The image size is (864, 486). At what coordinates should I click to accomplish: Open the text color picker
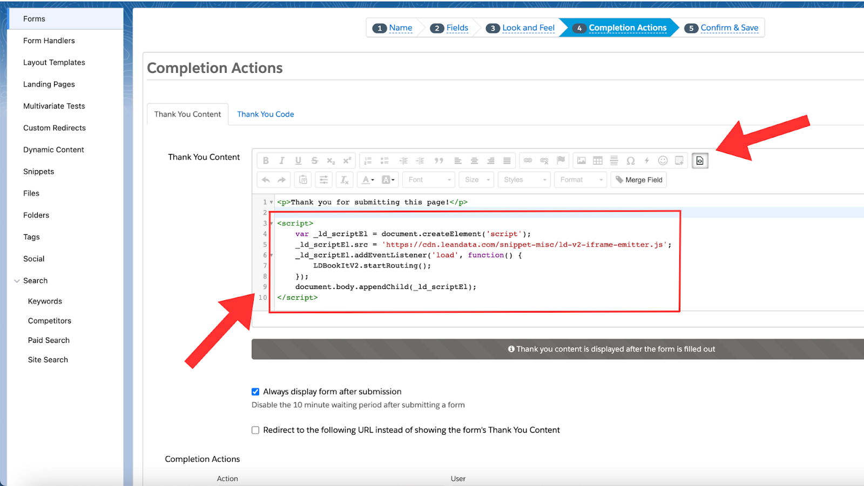click(x=368, y=180)
